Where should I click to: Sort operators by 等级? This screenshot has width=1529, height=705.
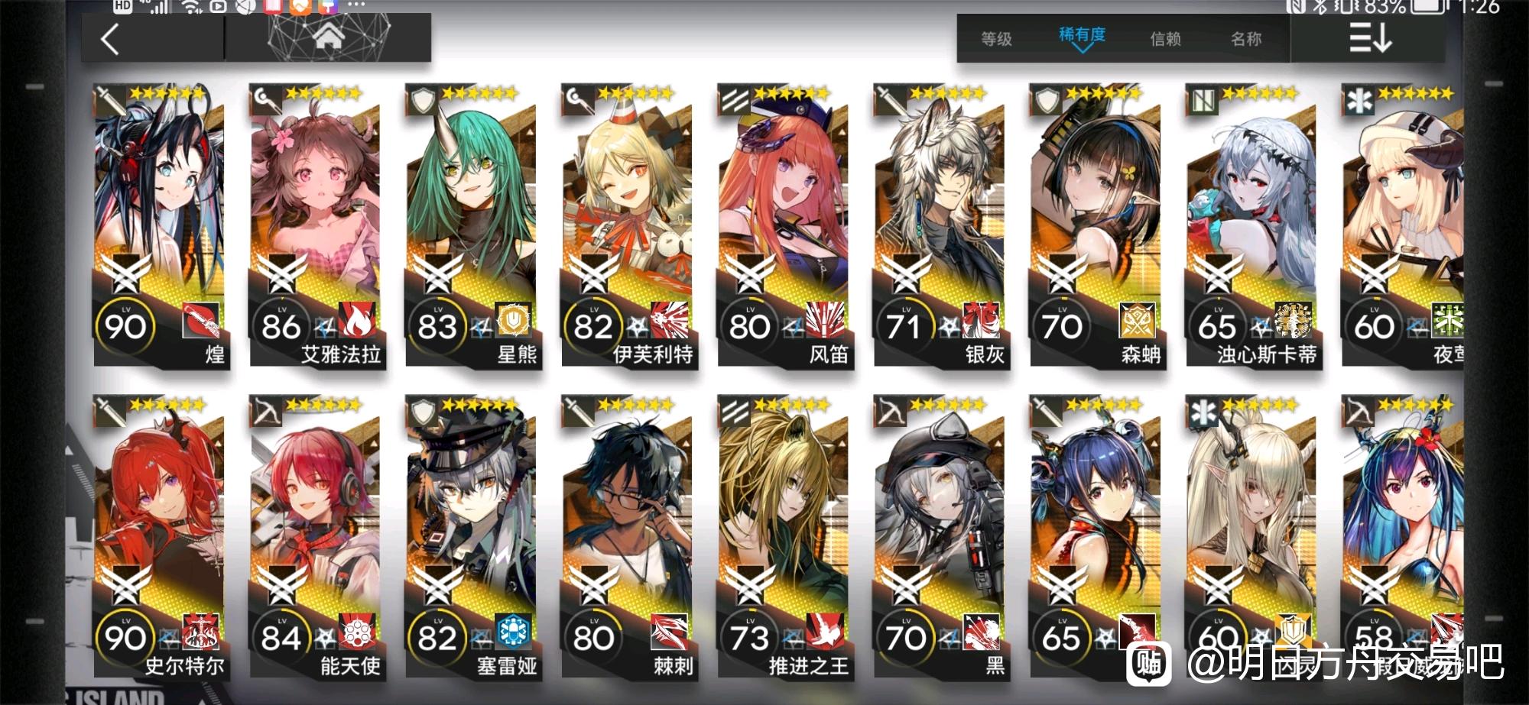pos(996,39)
